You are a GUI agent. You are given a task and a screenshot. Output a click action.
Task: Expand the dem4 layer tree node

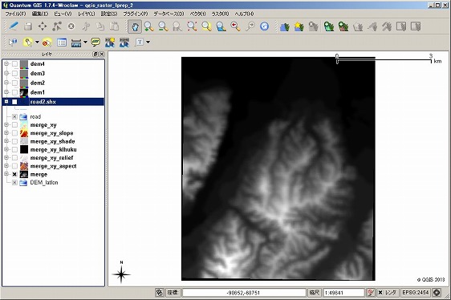6,64
